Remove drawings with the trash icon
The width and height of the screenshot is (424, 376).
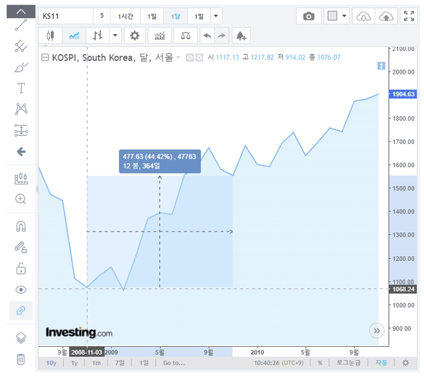point(21,359)
